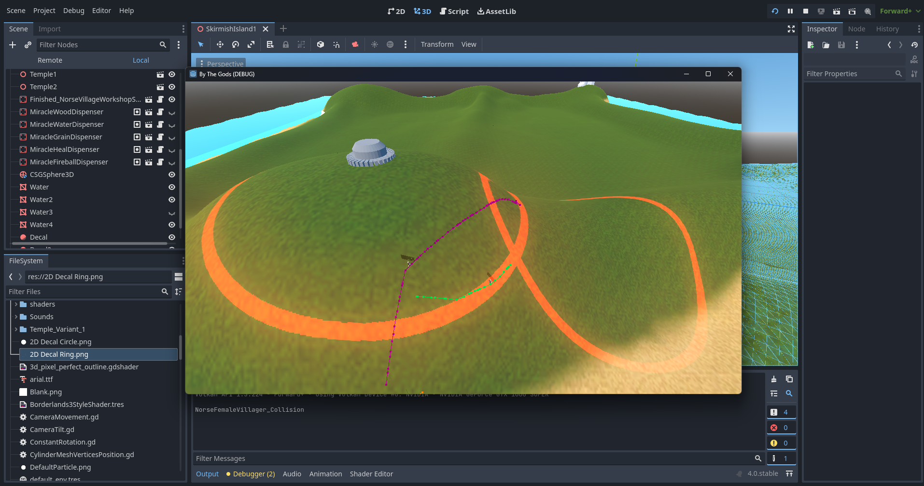
Task: Toggle the standard messages filter showing 4
Action: click(x=781, y=412)
